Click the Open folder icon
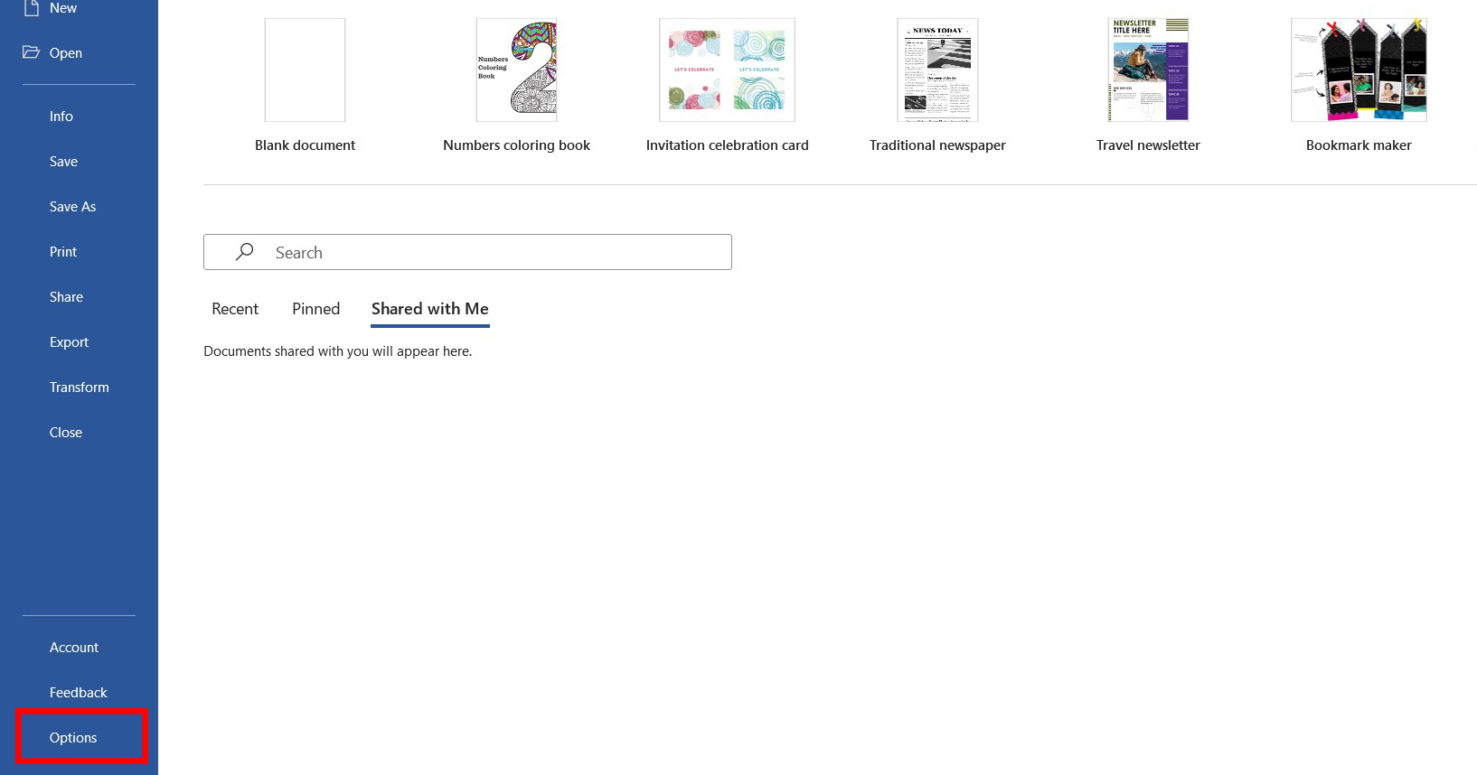This screenshot has height=775, width=1477. tap(31, 52)
